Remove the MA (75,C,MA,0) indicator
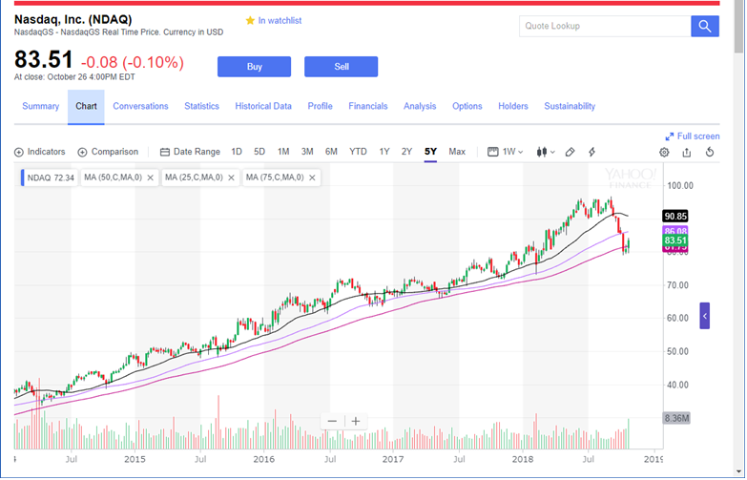The height and width of the screenshot is (480, 747). [312, 177]
